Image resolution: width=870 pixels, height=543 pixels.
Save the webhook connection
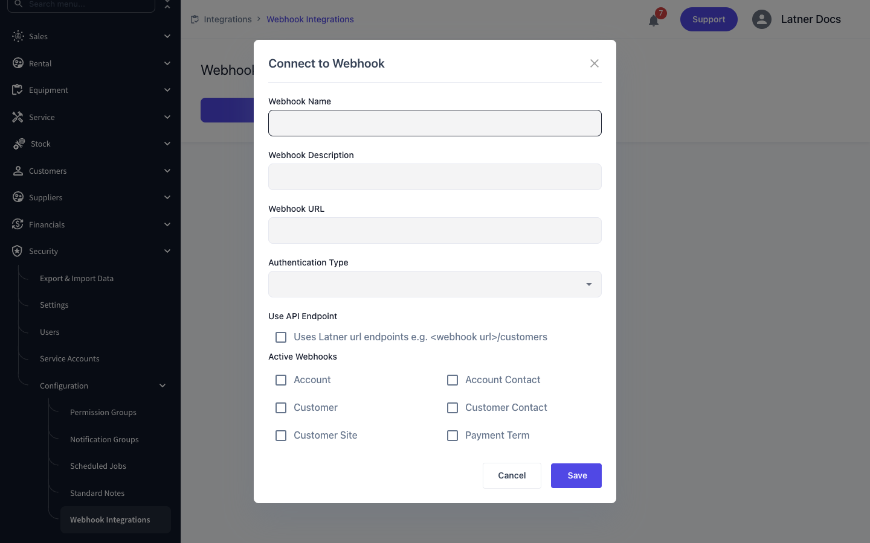[x=576, y=475]
